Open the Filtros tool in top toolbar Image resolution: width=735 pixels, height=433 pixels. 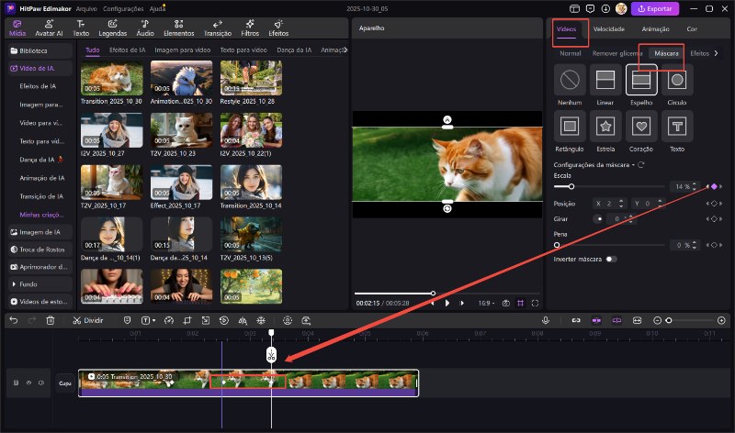tap(249, 27)
